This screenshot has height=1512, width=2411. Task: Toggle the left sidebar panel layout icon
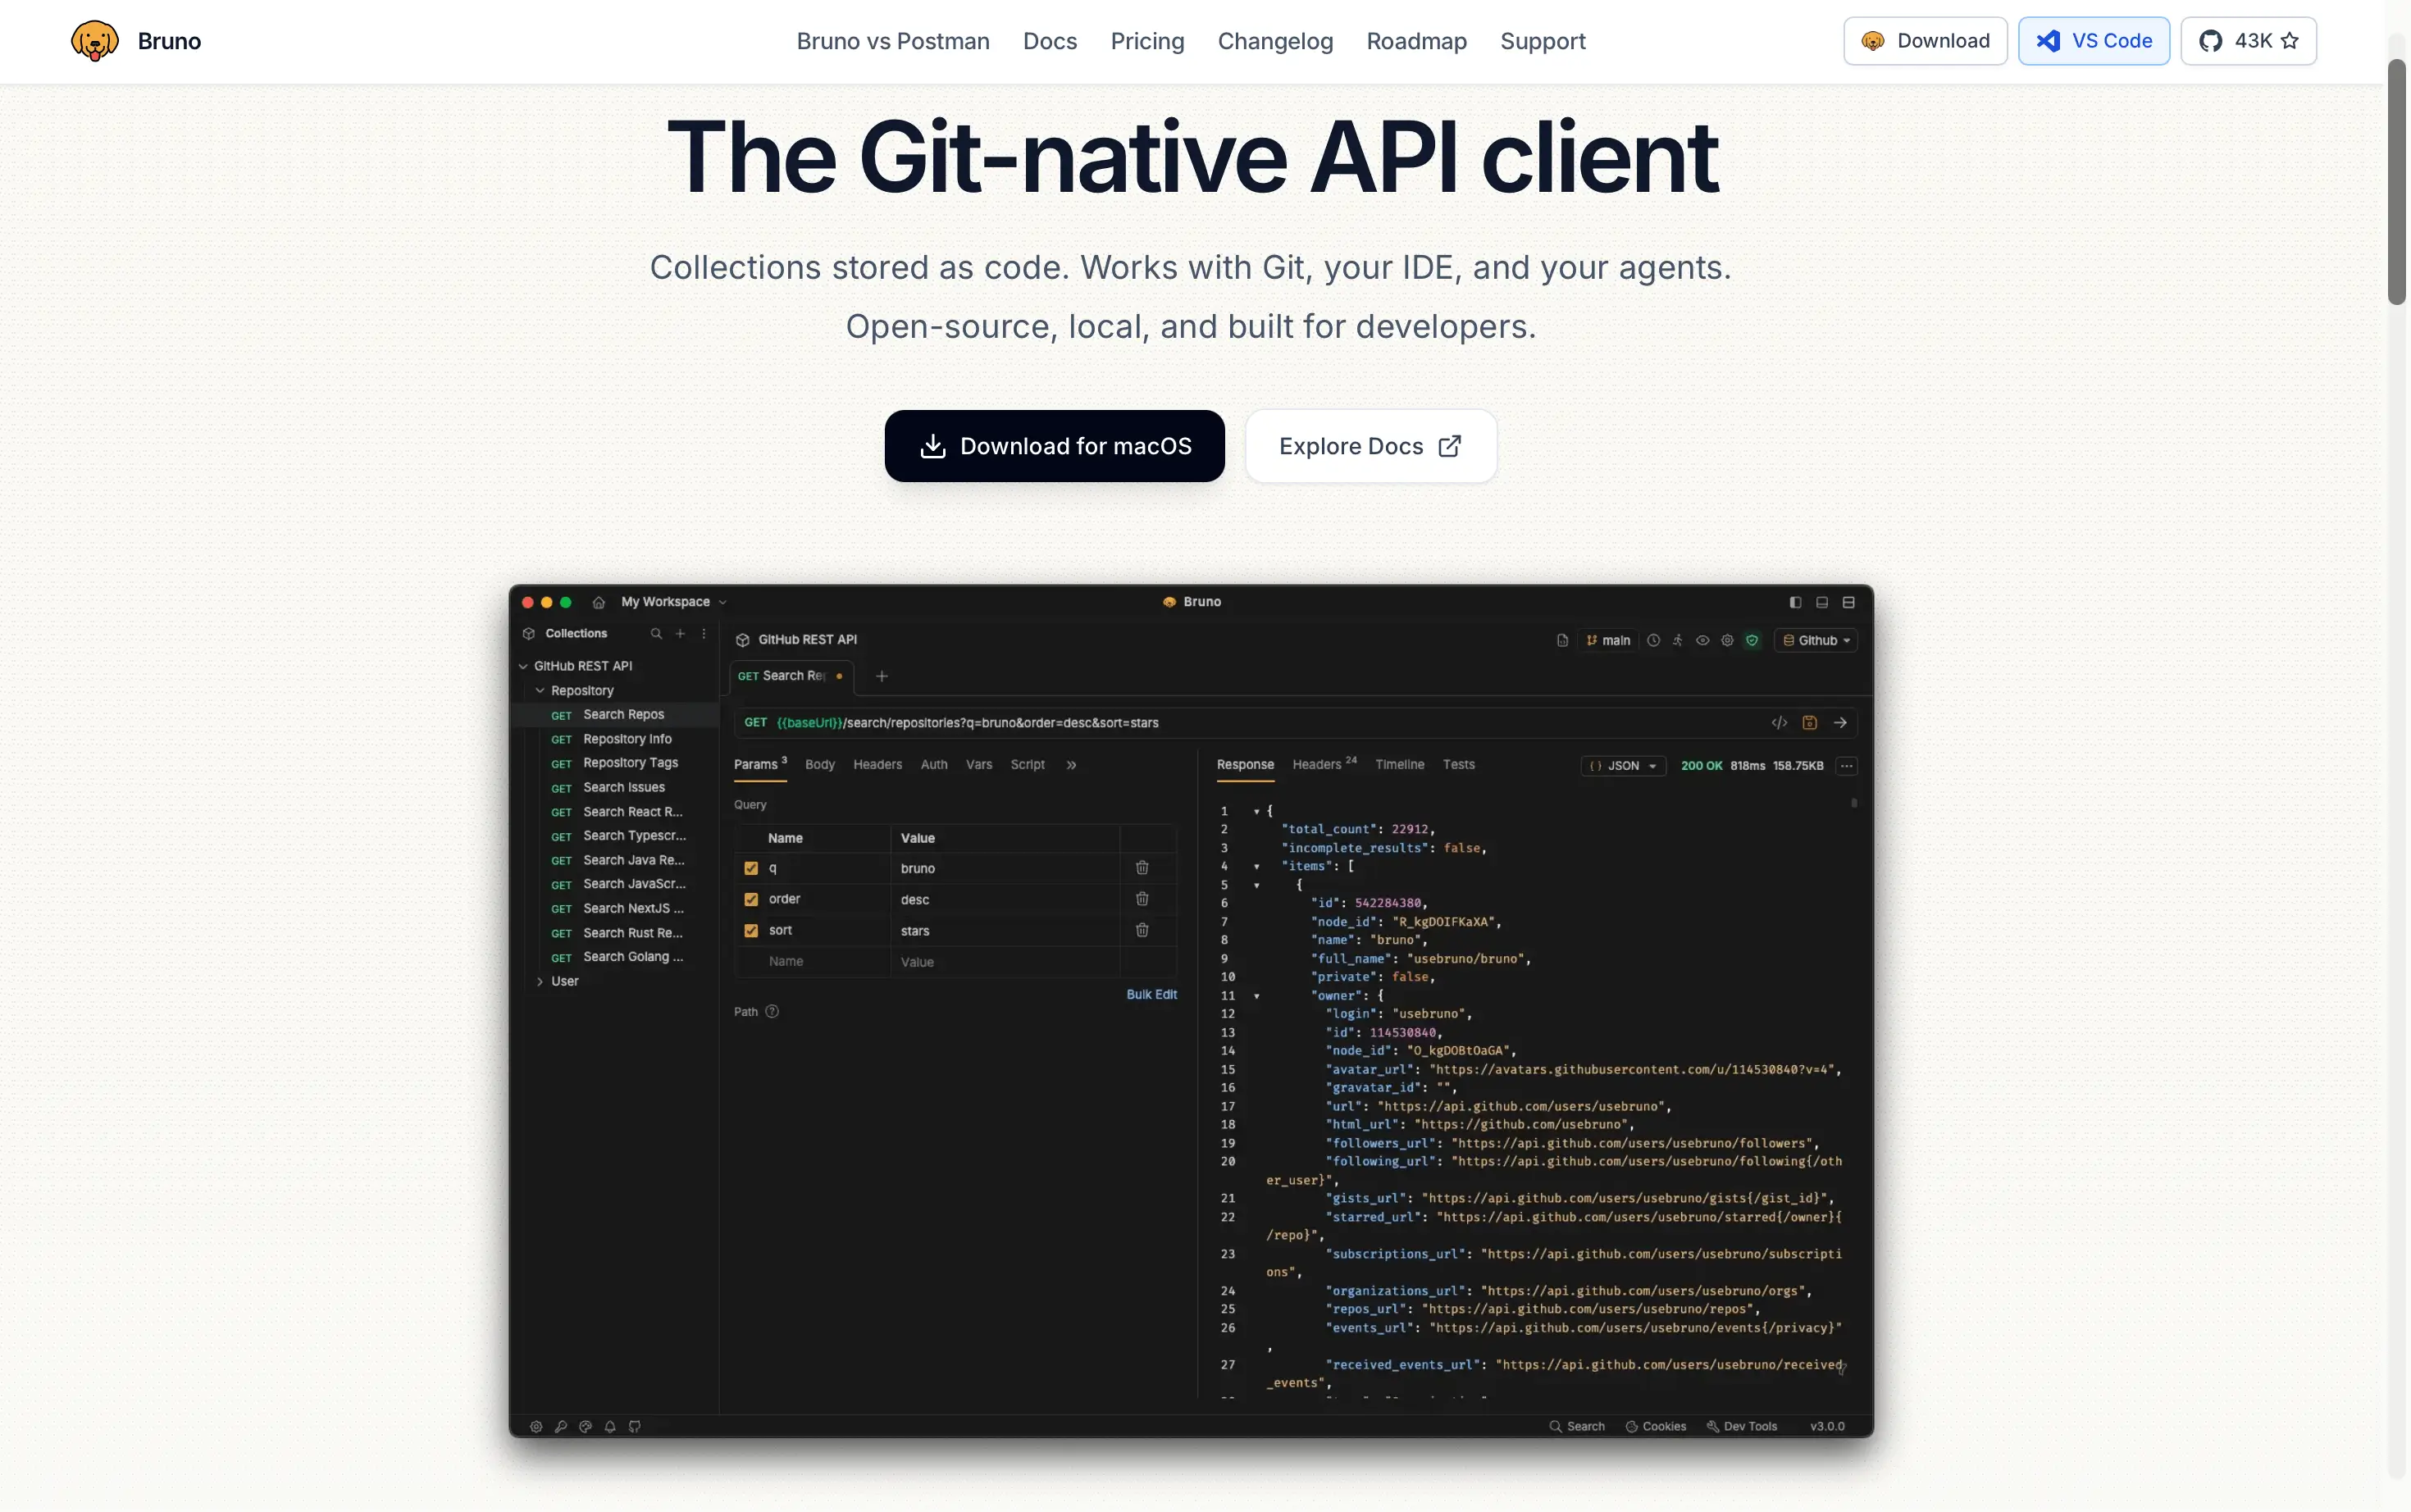tap(1795, 603)
